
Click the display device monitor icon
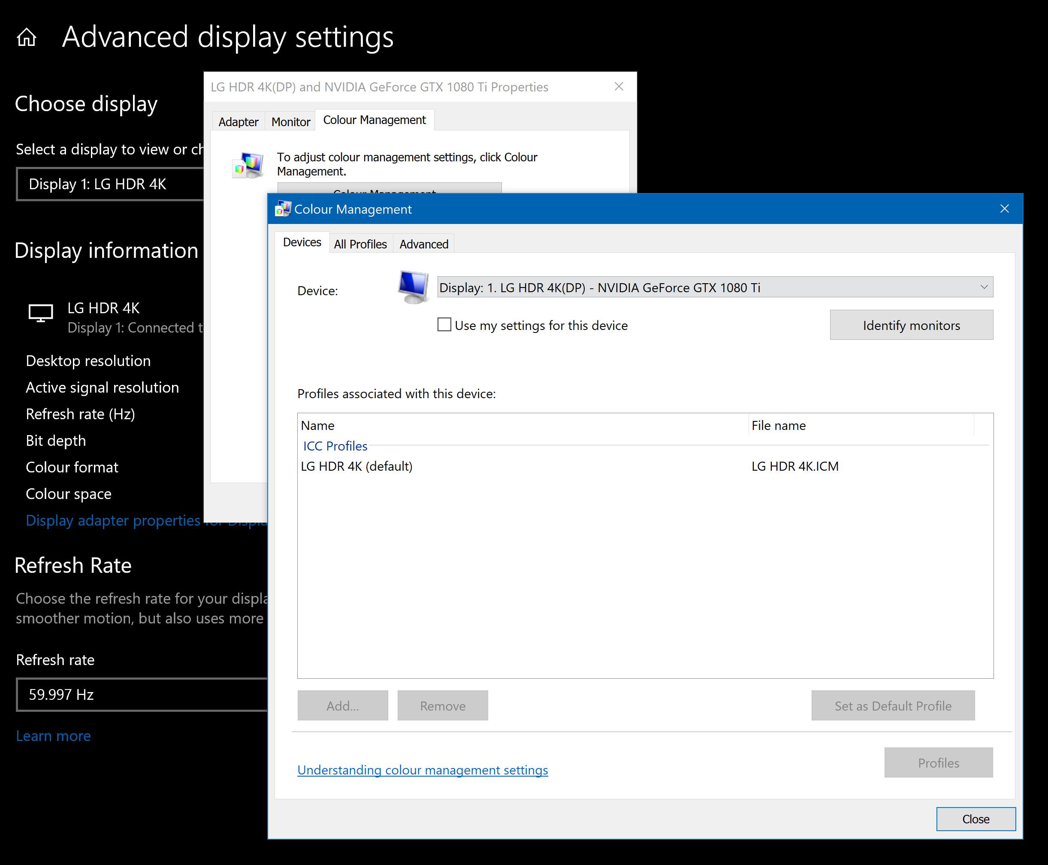[x=414, y=287]
